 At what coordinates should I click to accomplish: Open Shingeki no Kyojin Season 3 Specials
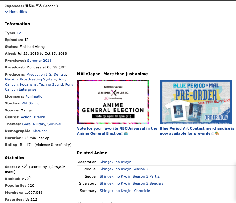(131, 183)
